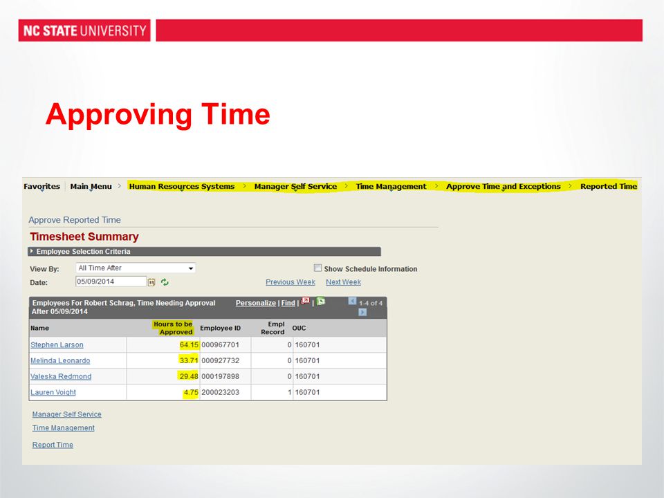Click the Manager Self Service link at the bottom
This screenshot has width=664, height=498.
coord(67,414)
